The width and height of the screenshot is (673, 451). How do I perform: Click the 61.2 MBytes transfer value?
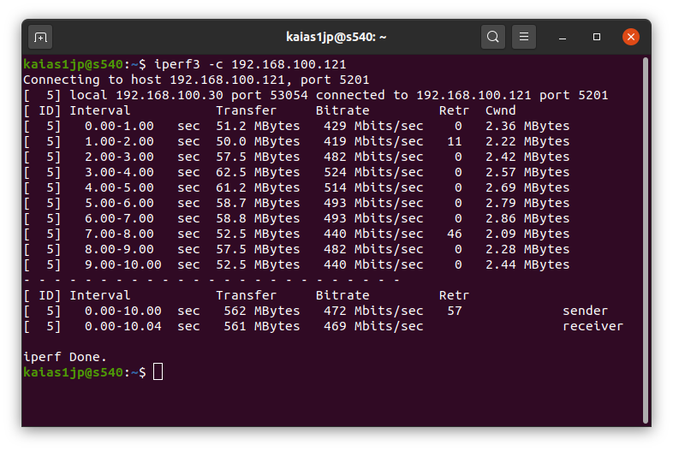point(258,188)
